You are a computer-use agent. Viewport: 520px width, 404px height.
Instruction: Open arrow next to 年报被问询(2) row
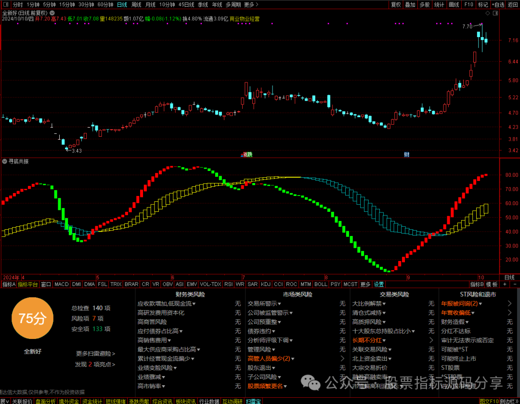click(510, 303)
